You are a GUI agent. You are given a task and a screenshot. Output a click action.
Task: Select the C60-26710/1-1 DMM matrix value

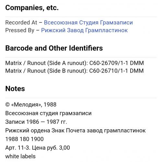coord(116,71)
